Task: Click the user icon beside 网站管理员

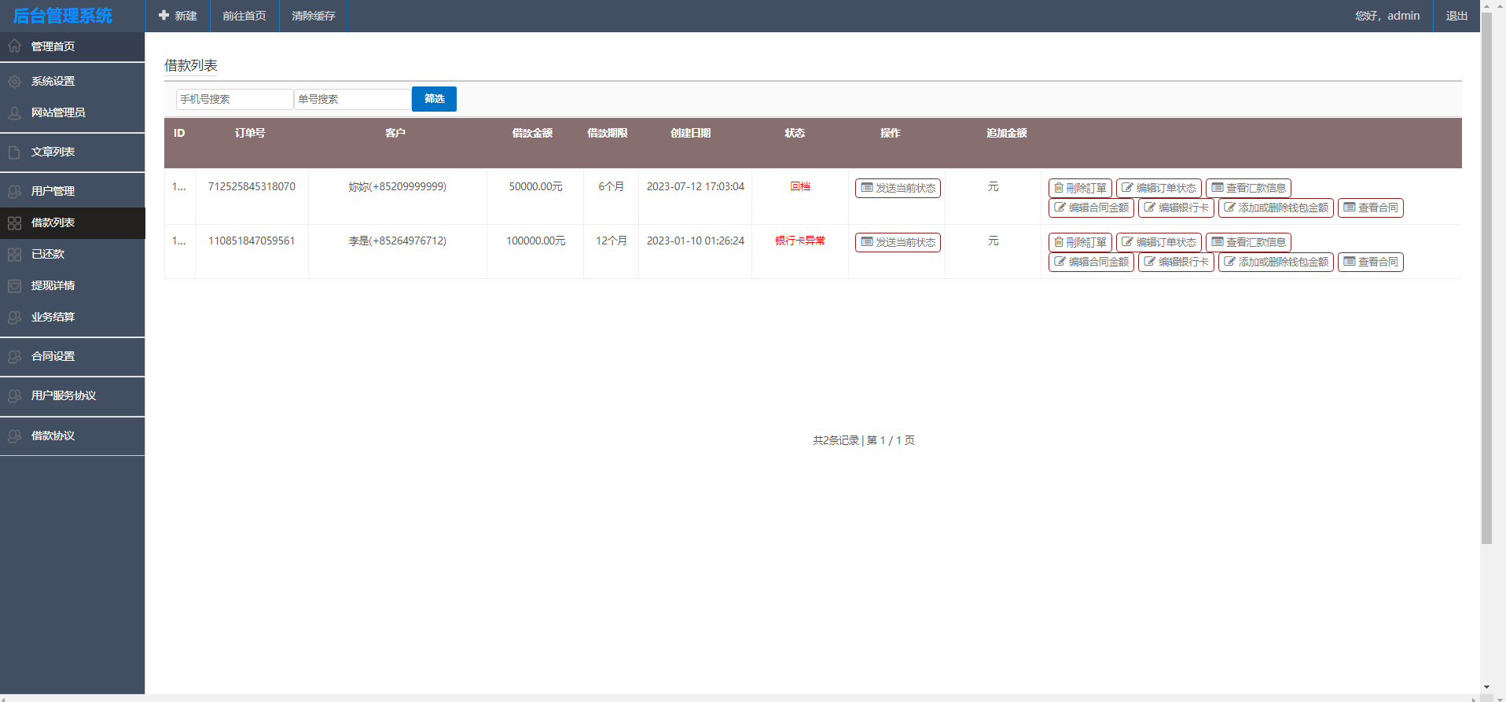Action: click(15, 113)
